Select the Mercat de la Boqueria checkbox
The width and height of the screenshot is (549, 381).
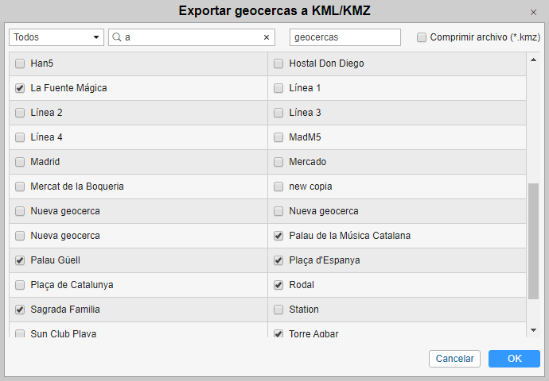(x=20, y=187)
